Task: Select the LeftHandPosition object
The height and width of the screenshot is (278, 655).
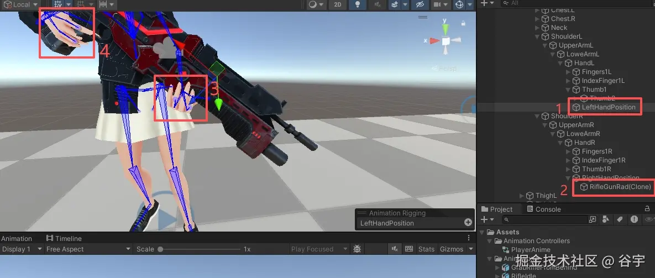Action: [x=608, y=107]
